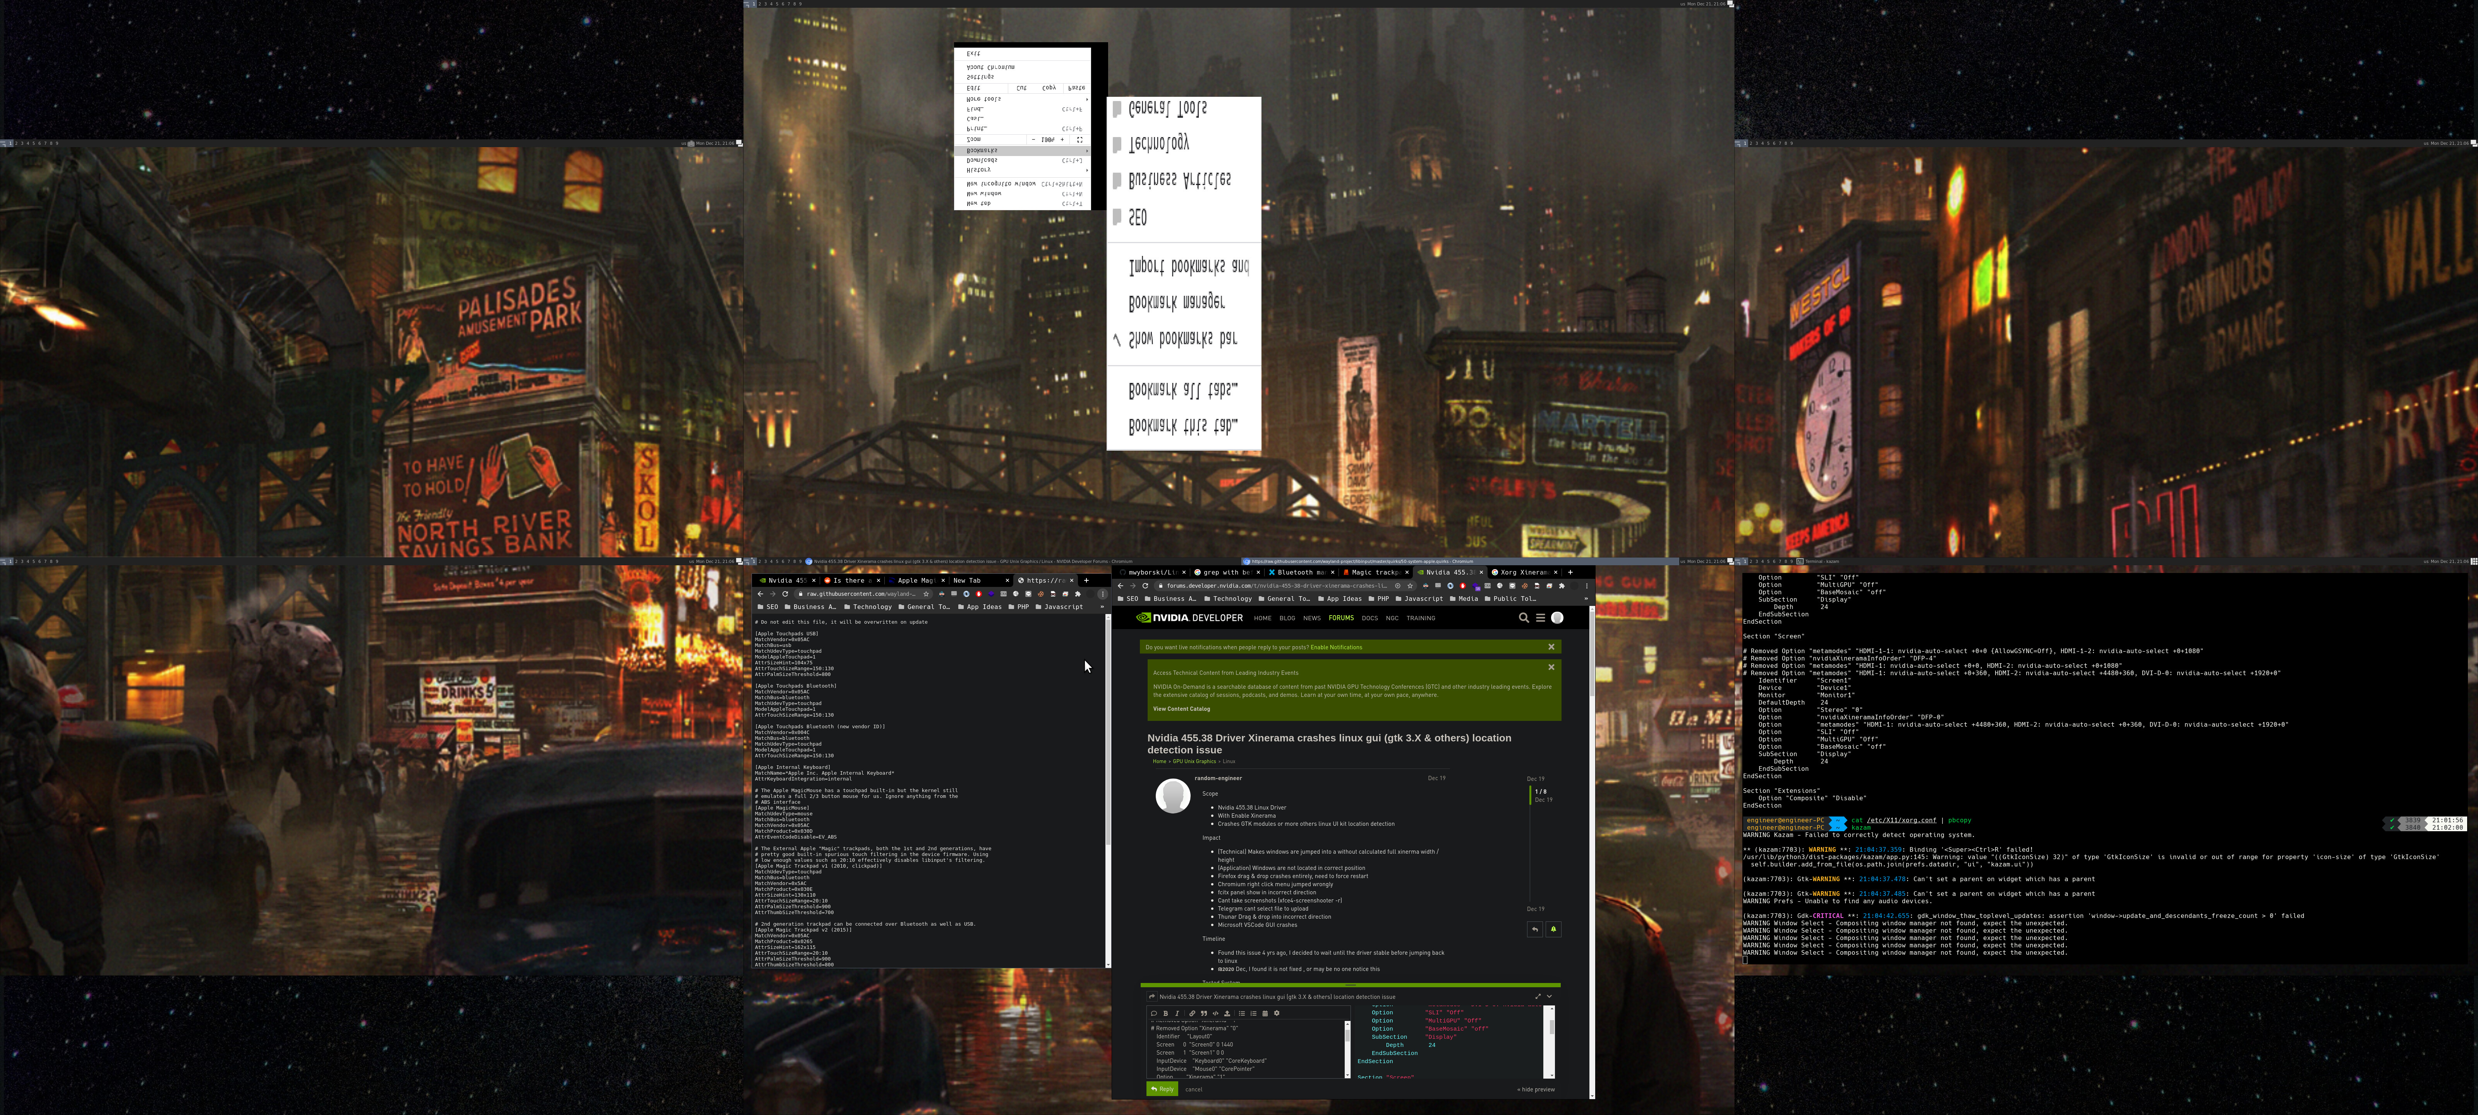The width and height of the screenshot is (2478, 1115).
Task: Expand hidden bookmarks chevron in NVIDIA browser
Action: (1586, 599)
